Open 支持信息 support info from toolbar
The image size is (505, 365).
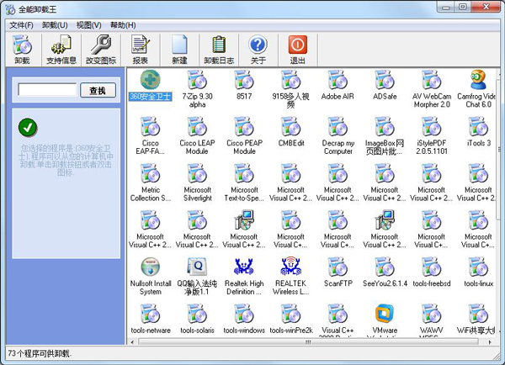coord(61,49)
